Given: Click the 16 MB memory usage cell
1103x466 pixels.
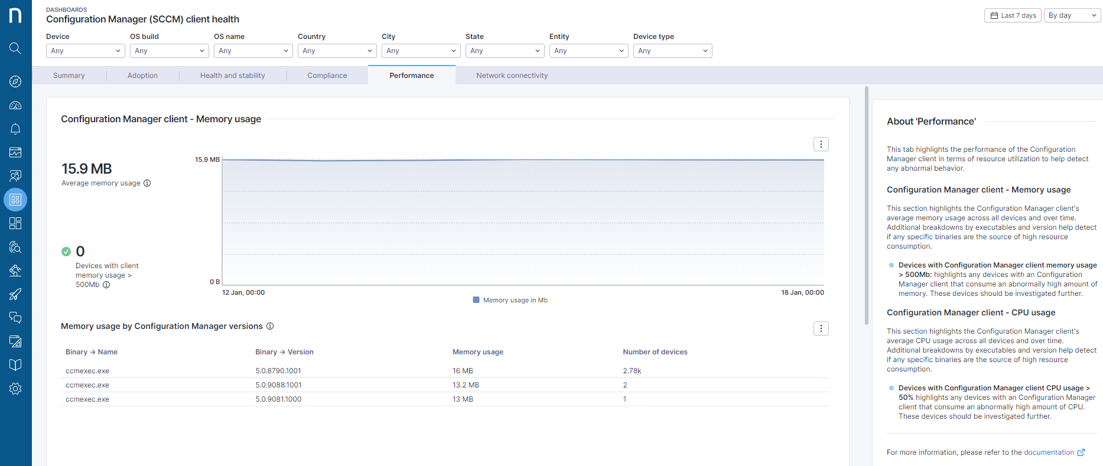Looking at the screenshot, I should point(463,371).
